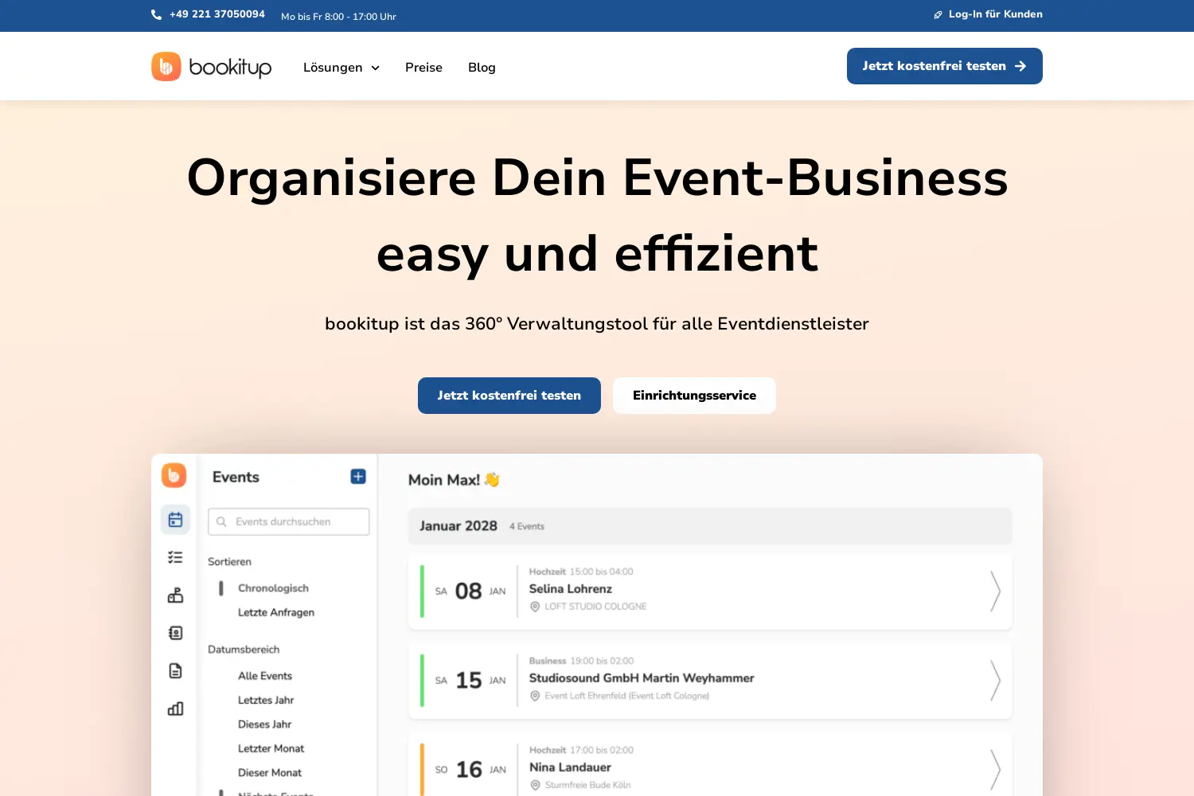This screenshot has height=796, width=1194.
Task: Click header Jetzt kostenfrei testen button
Action: tap(945, 66)
